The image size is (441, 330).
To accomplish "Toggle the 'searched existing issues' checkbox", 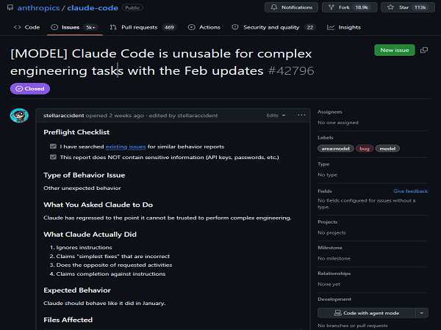I will [x=53, y=147].
